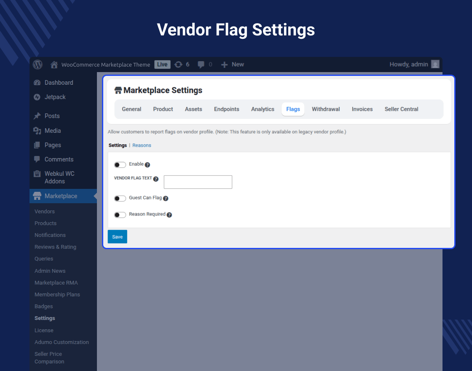Viewport: 472px width, 371px height.
Task: Open the comments bubble icon in admin bar
Action: pos(201,65)
